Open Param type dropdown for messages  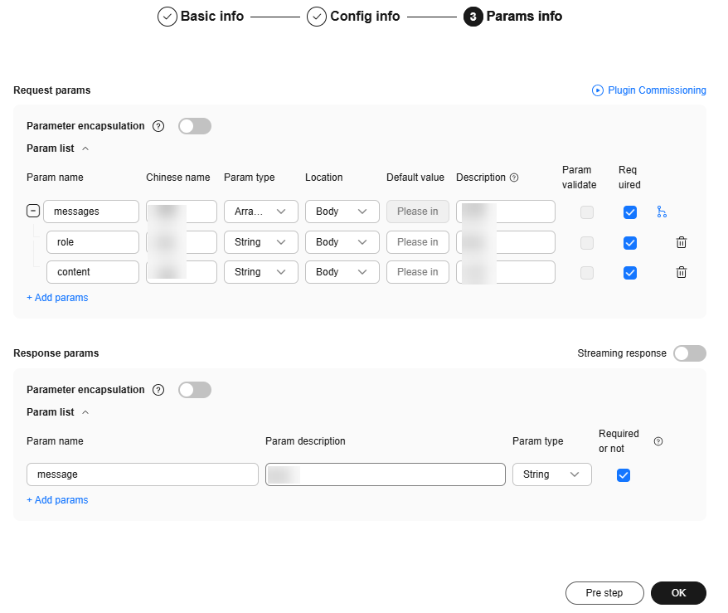point(260,212)
